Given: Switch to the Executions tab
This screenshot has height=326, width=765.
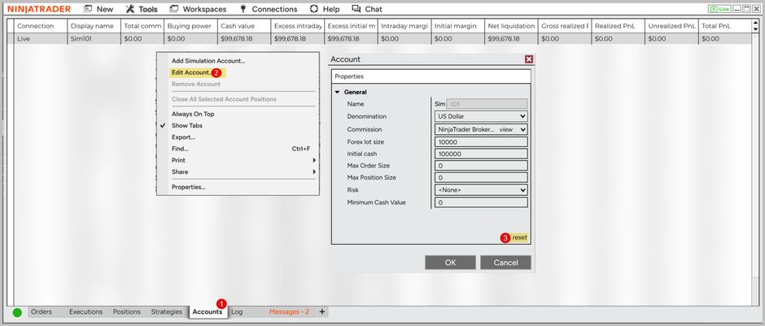Looking at the screenshot, I should point(86,312).
